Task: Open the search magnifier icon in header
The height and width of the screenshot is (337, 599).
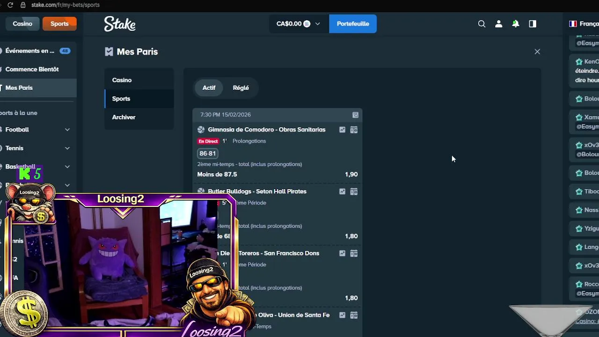Action: point(482,24)
